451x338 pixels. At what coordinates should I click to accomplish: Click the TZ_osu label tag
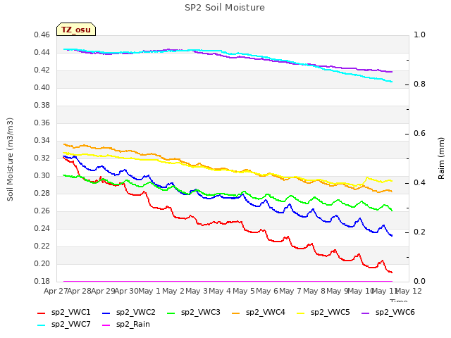click(76, 30)
